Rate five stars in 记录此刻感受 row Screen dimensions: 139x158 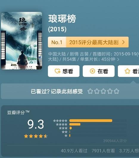point(116,91)
